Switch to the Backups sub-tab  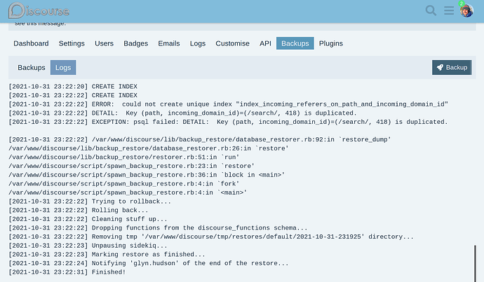pos(32,67)
